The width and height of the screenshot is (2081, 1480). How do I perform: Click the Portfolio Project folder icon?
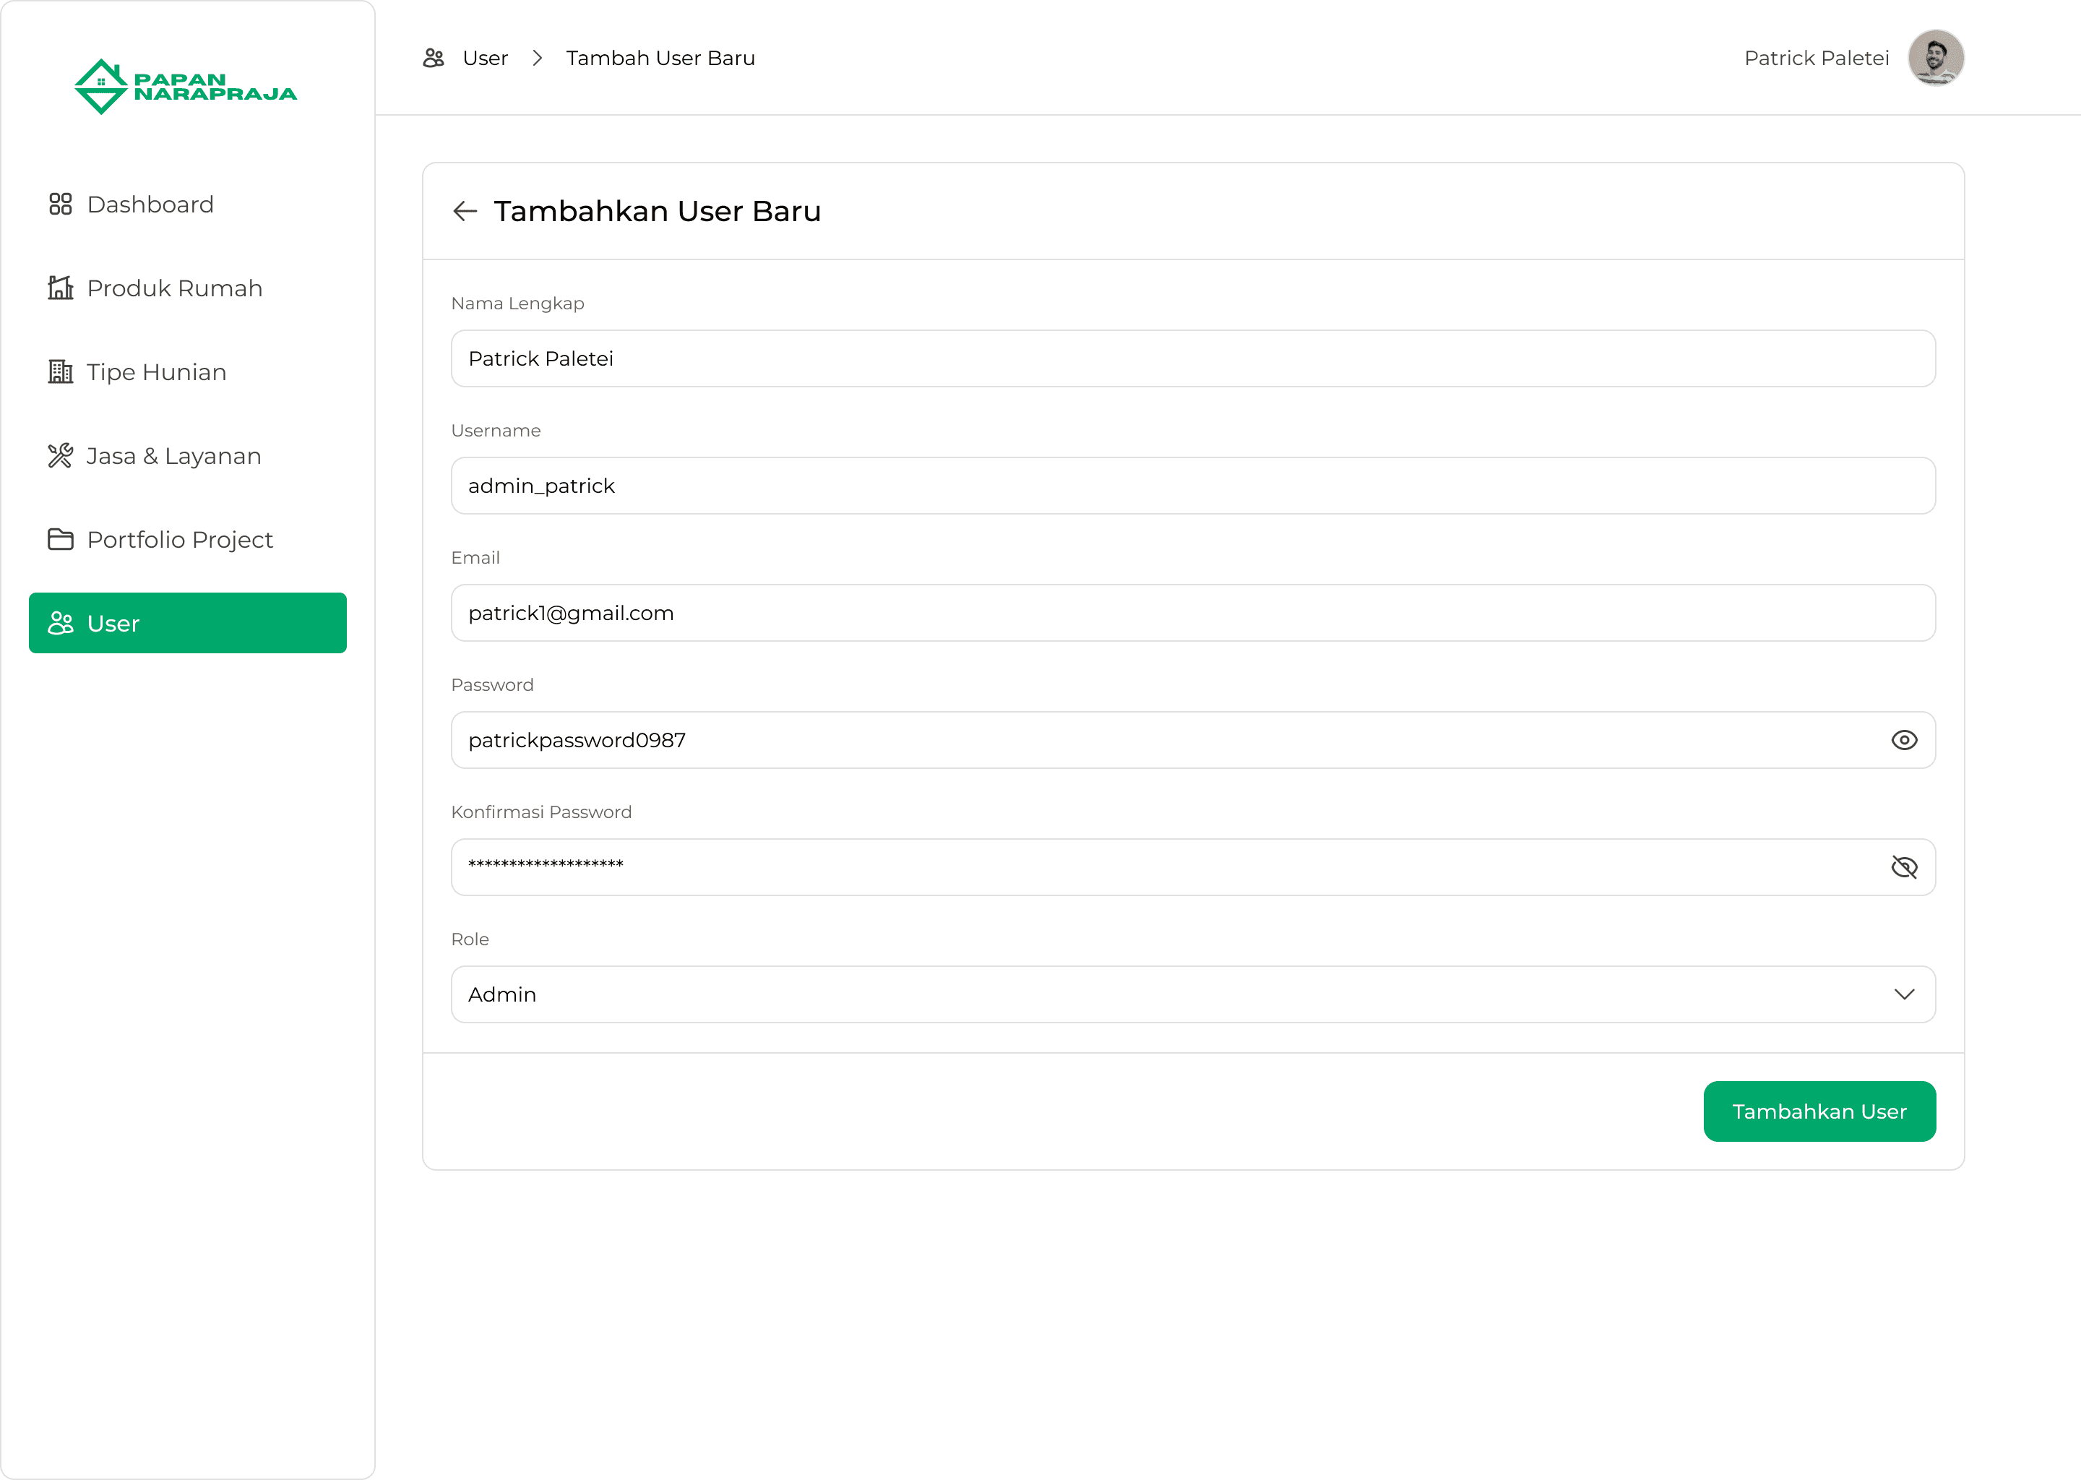pyautogui.click(x=60, y=540)
